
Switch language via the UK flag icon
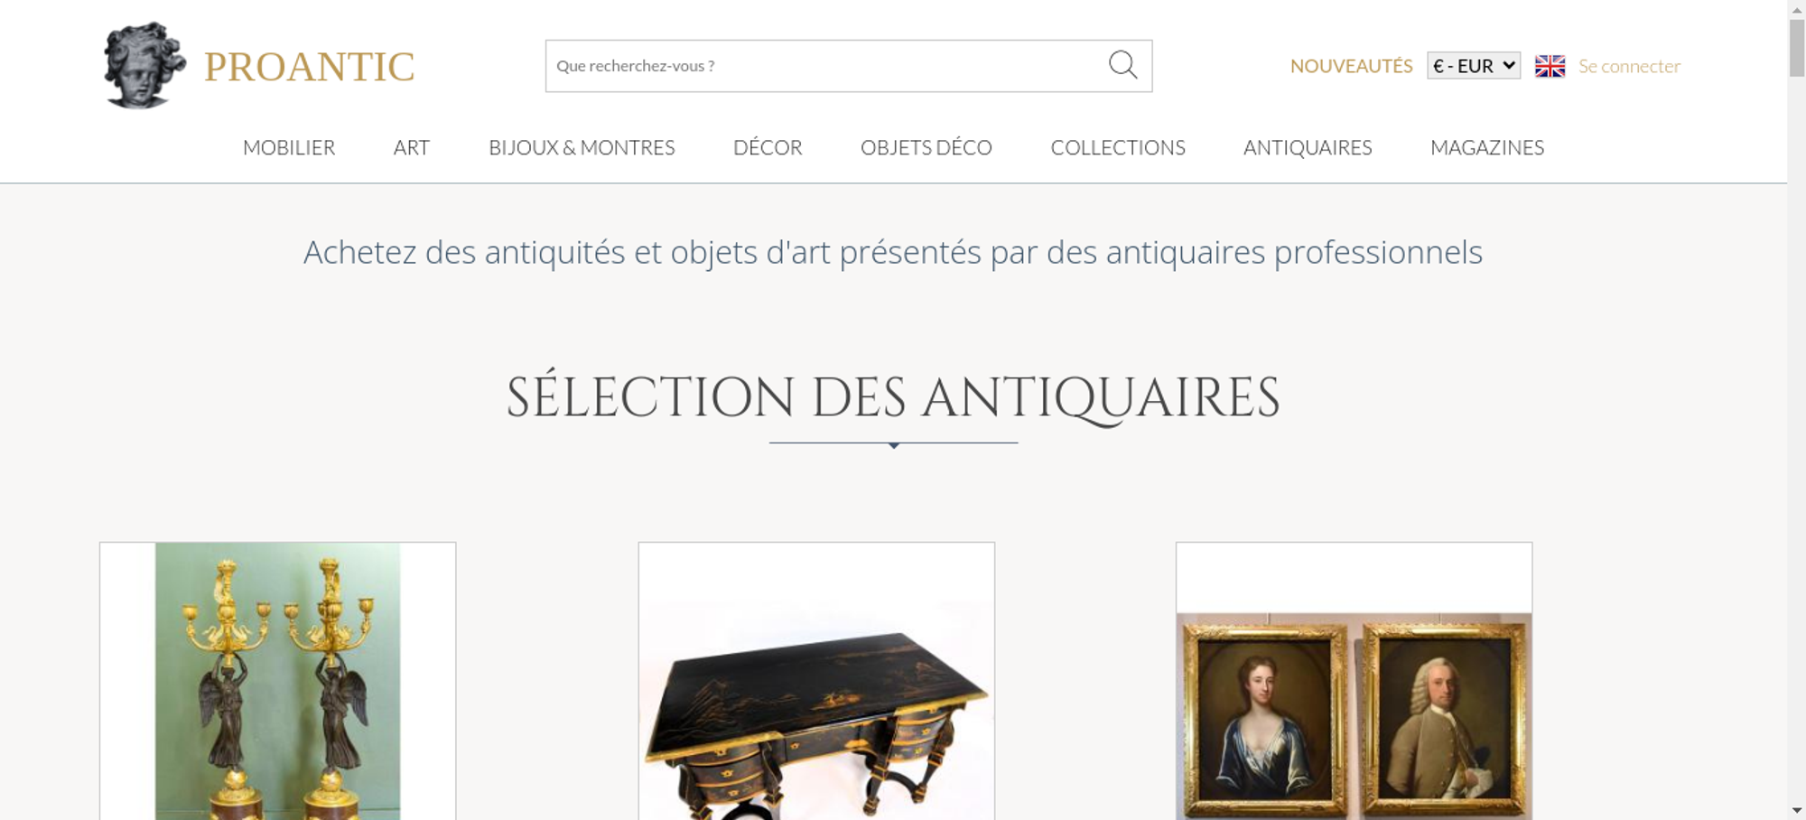click(x=1550, y=66)
